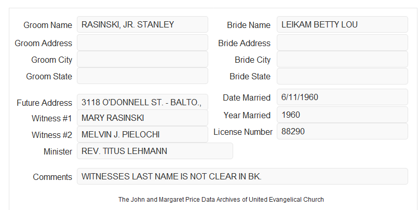
Task: Click the Comments text field
Action: coord(242,176)
